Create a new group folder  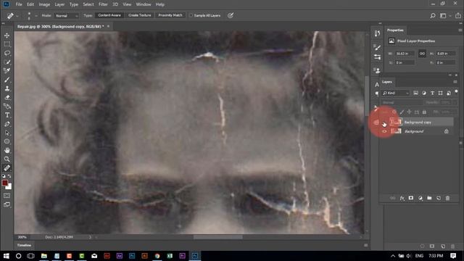click(x=429, y=198)
